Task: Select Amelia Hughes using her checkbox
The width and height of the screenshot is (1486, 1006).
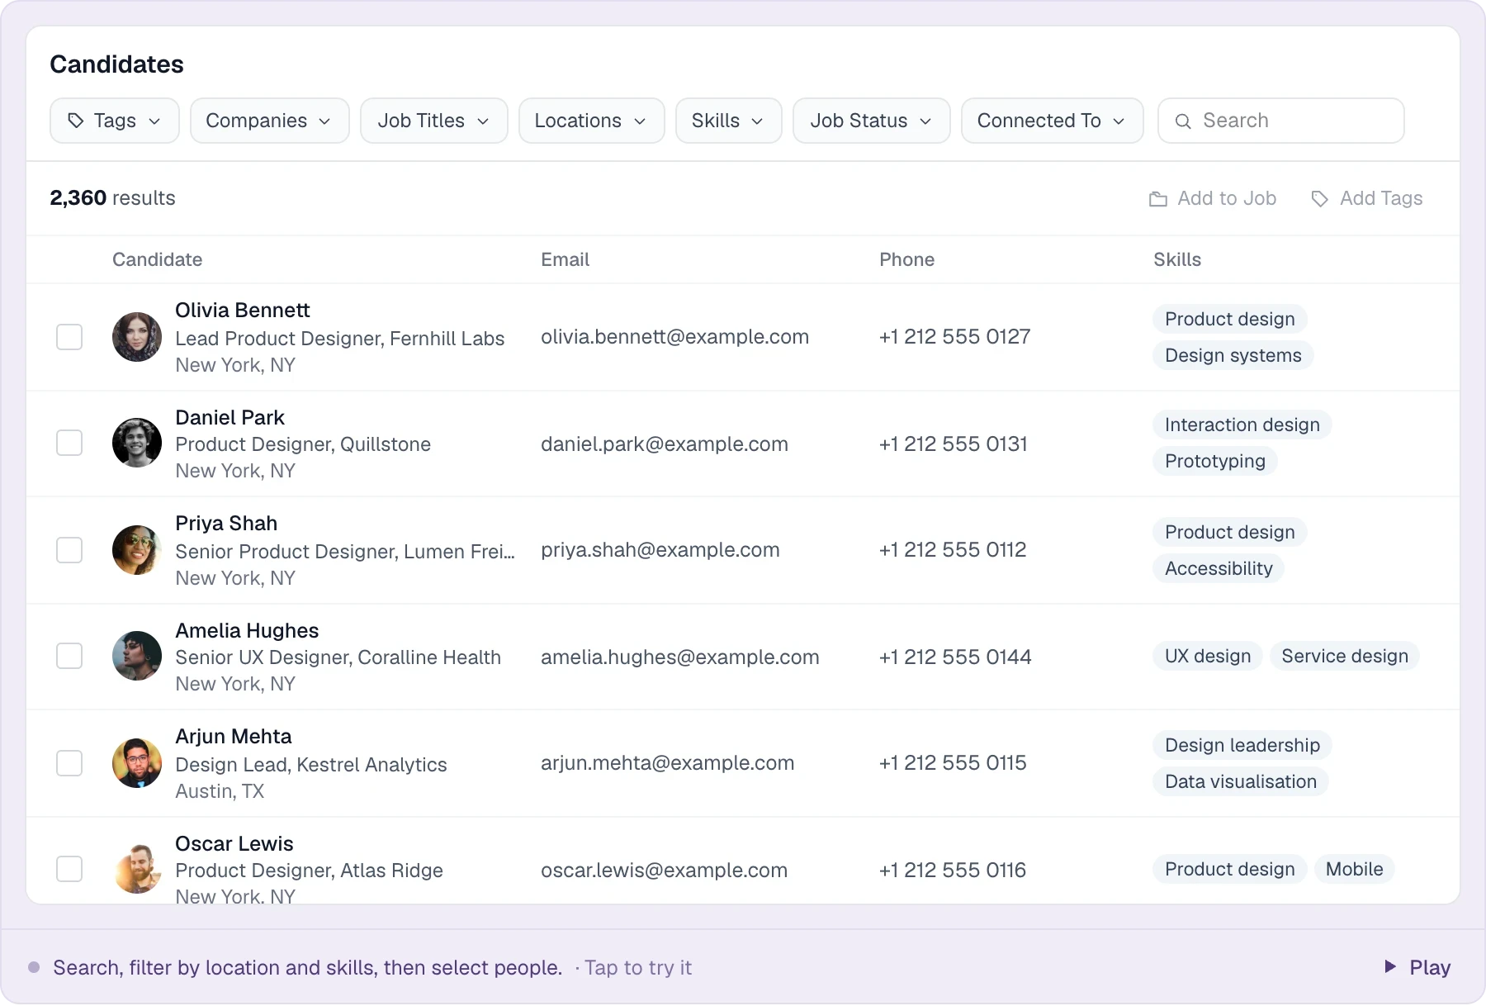Action: pos(69,656)
